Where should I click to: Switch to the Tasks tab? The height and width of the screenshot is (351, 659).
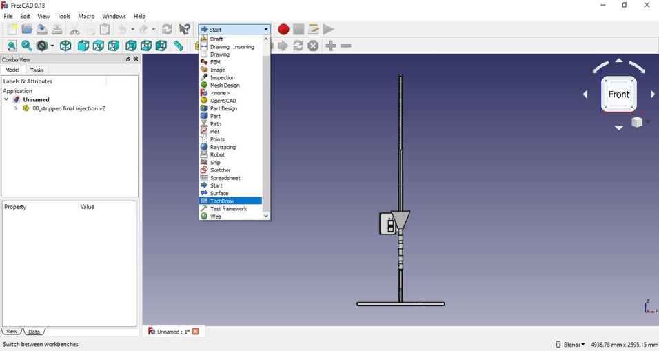click(37, 70)
